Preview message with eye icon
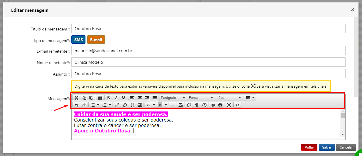362x156 pixels. point(213,105)
